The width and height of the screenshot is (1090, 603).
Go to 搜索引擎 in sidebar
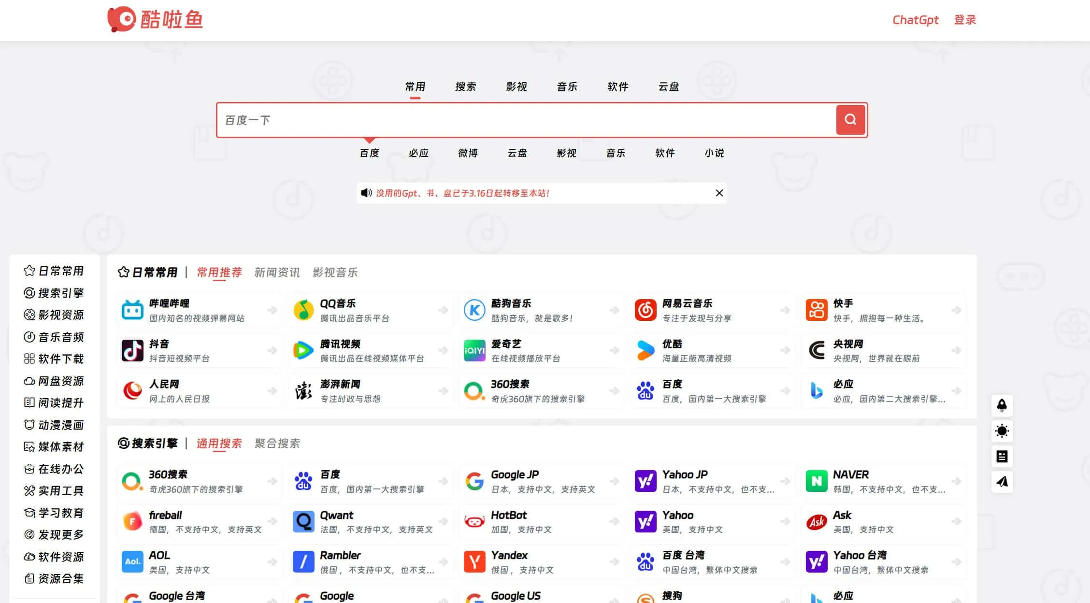54,293
